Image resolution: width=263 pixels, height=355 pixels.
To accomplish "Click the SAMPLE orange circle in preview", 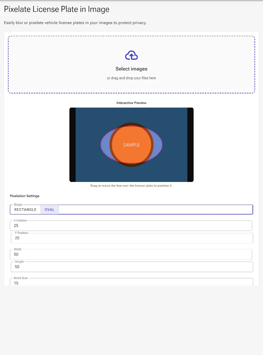I will point(131,145).
